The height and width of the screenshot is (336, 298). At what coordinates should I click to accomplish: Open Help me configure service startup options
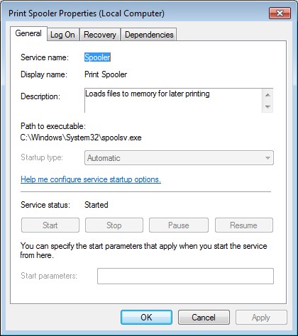pyautogui.click(x=91, y=179)
